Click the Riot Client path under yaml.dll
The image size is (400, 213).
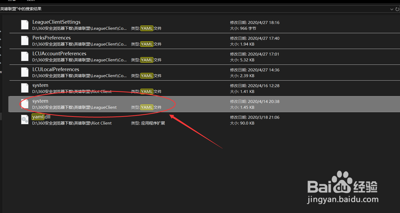click(72, 123)
